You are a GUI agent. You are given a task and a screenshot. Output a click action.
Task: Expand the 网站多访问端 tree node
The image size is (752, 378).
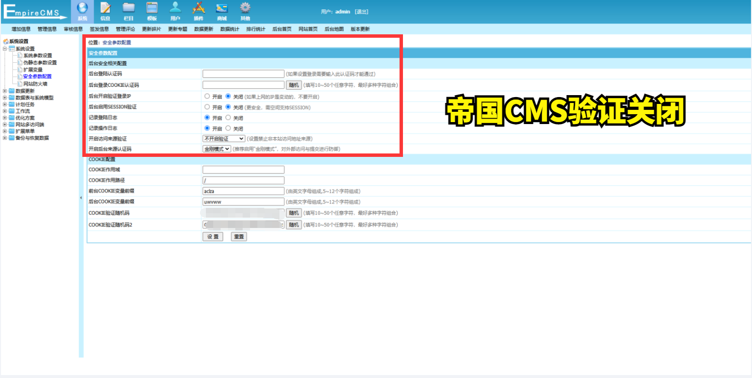[x=5, y=125]
